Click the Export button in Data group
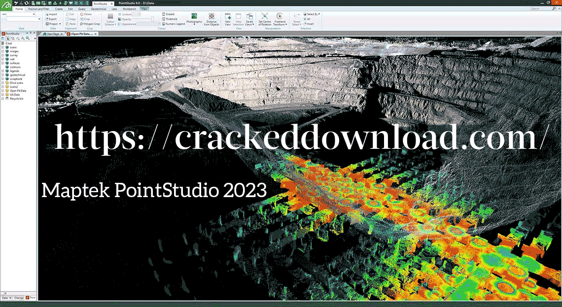562x307 pixels. pyautogui.click(x=51, y=19)
